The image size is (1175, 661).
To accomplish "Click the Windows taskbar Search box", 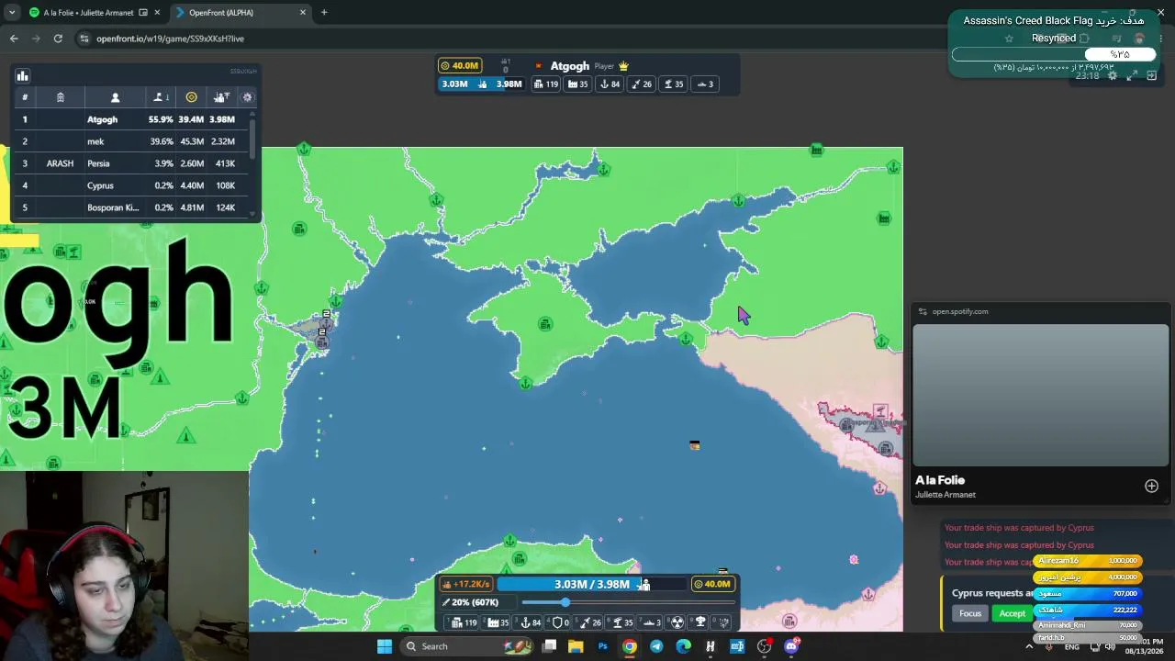I will [468, 646].
